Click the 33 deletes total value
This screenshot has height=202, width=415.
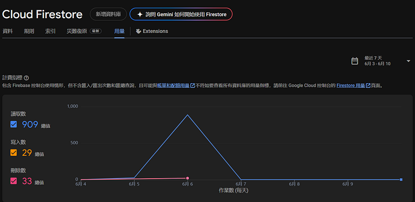click(27, 181)
